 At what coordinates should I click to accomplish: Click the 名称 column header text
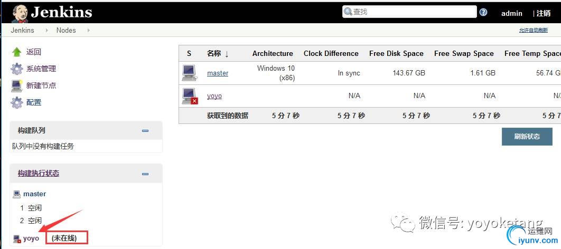(214, 54)
